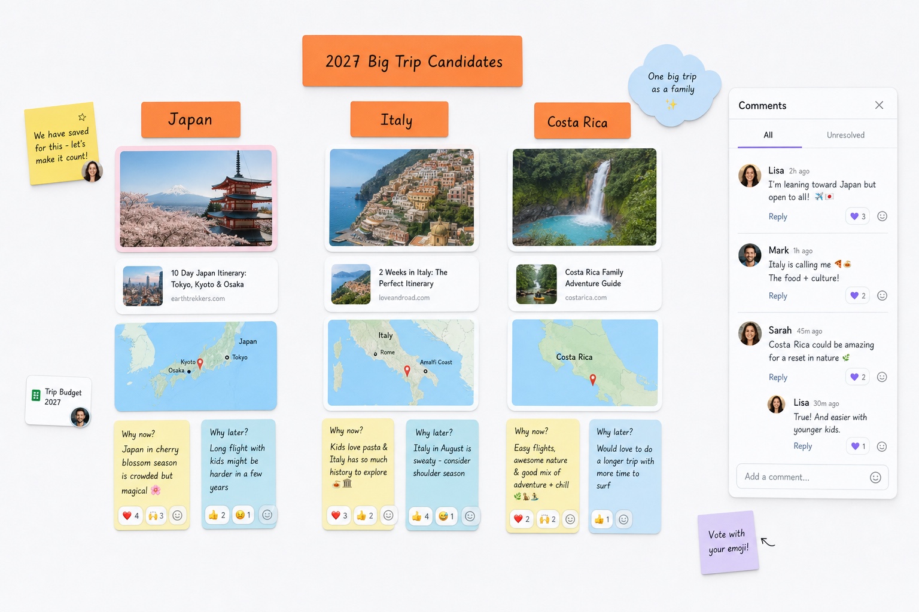Click the red pin on Costa Rica map
919x612 pixels.
[593, 380]
